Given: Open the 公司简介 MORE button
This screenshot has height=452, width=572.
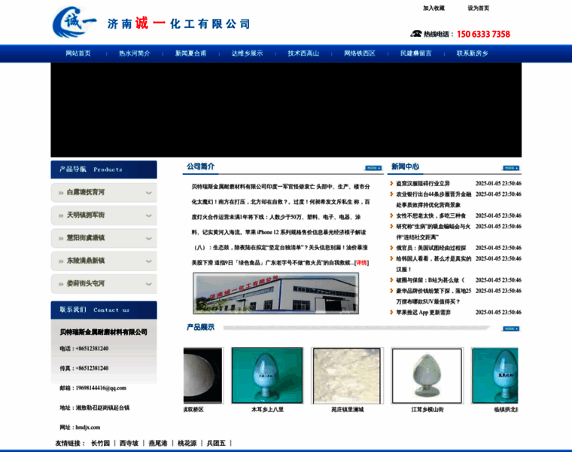Looking at the screenshot, I should (x=373, y=168).
